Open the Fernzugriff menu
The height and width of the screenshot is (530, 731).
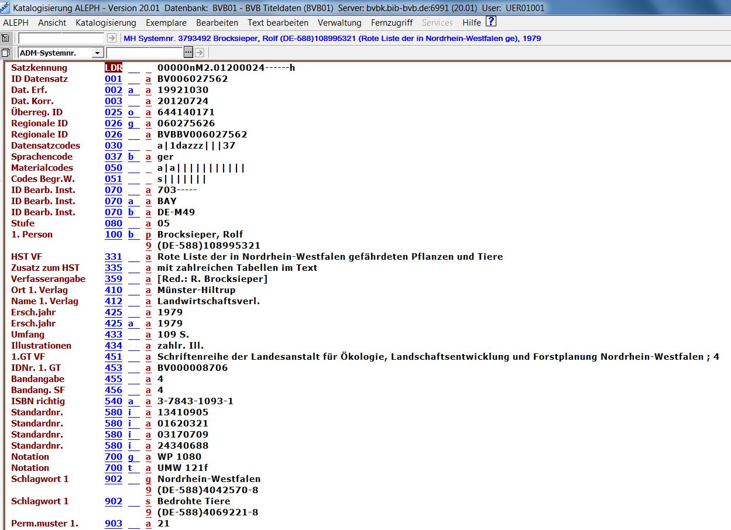(392, 23)
